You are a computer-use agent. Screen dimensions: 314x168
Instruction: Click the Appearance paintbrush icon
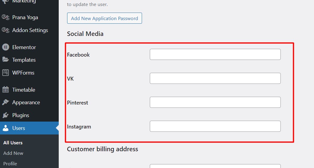coord(6,102)
